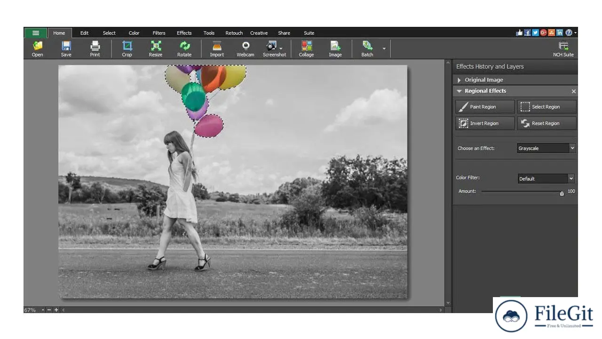The height and width of the screenshot is (339, 602).
Task: Close the Regional Effects panel
Action: tap(573, 91)
